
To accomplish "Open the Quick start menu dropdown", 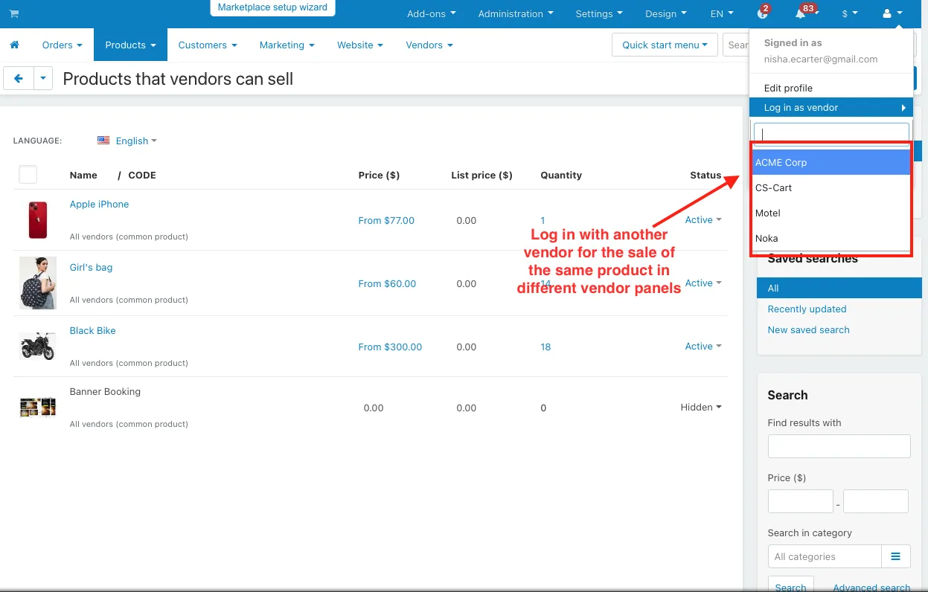I will pos(665,45).
